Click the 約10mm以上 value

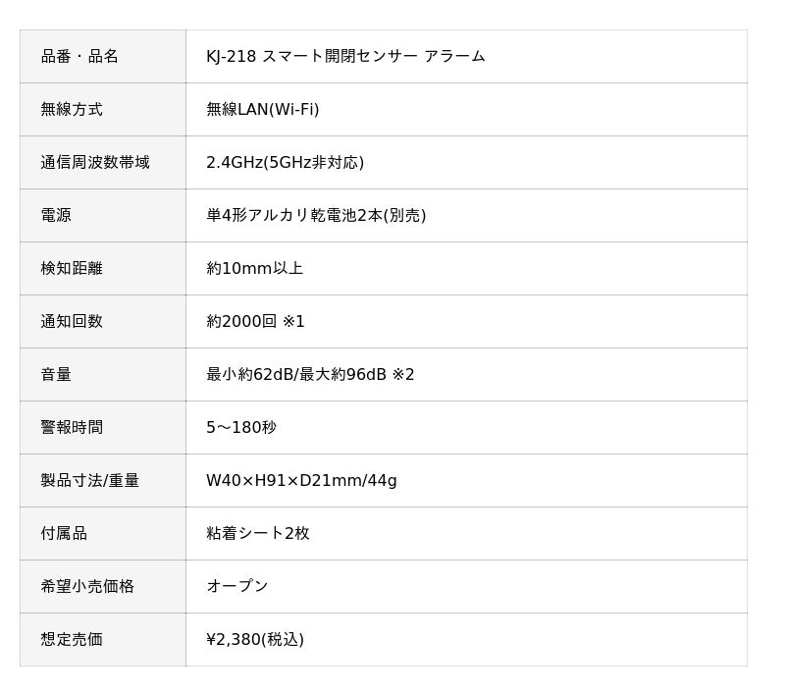tap(255, 268)
